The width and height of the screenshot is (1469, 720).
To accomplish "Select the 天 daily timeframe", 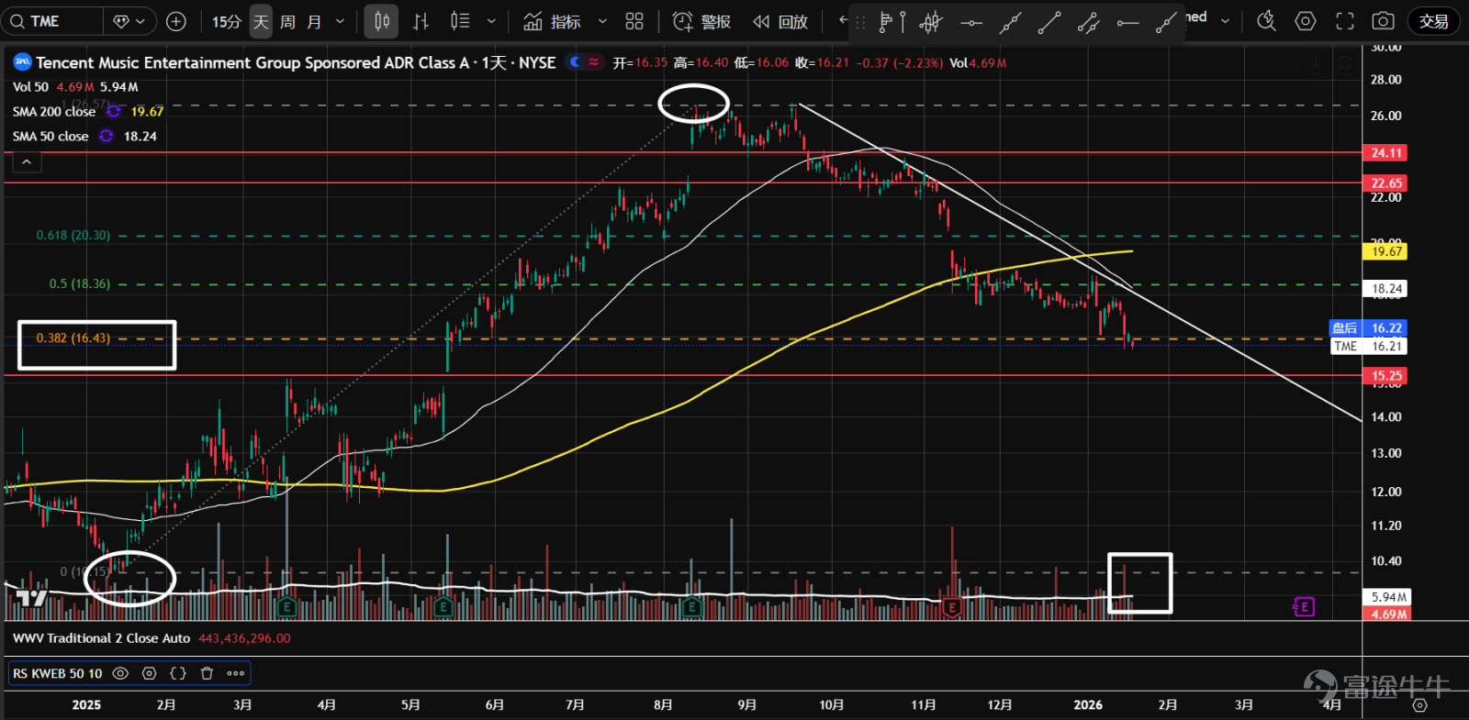I will 261,21.
